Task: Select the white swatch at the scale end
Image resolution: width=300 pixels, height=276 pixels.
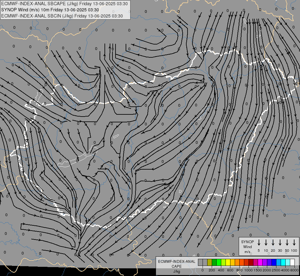Action: point(293,262)
